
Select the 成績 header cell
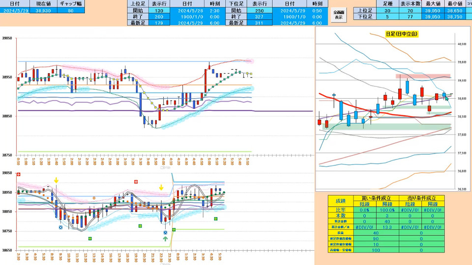click(340, 201)
